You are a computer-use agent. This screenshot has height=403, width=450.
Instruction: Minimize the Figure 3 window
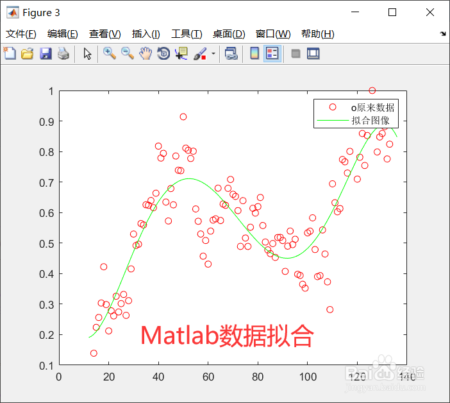pos(355,12)
